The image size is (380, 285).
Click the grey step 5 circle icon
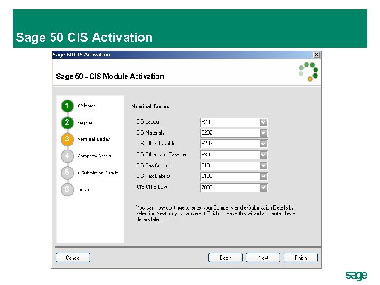67,173
